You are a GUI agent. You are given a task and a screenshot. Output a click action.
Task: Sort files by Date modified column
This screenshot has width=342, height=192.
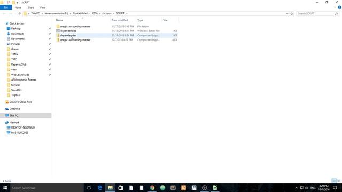click(123, 20)
